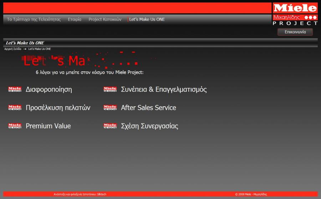Open the Σχέση Συνεργασίας link
Image resolution: width=321 pixels, height=199 pixels.
click(149, 126)
